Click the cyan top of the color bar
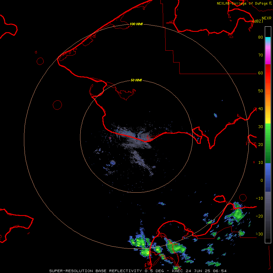This screenshot has width=273, height=273. pyautogui.click(x=268, y=40)
